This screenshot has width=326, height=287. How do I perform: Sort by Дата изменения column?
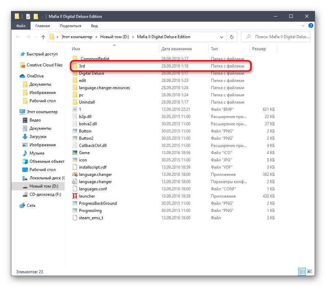click(x=176, y=49)
